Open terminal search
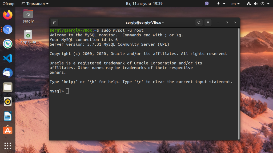This screenshot has height=153, width=273. click(199, 23)
